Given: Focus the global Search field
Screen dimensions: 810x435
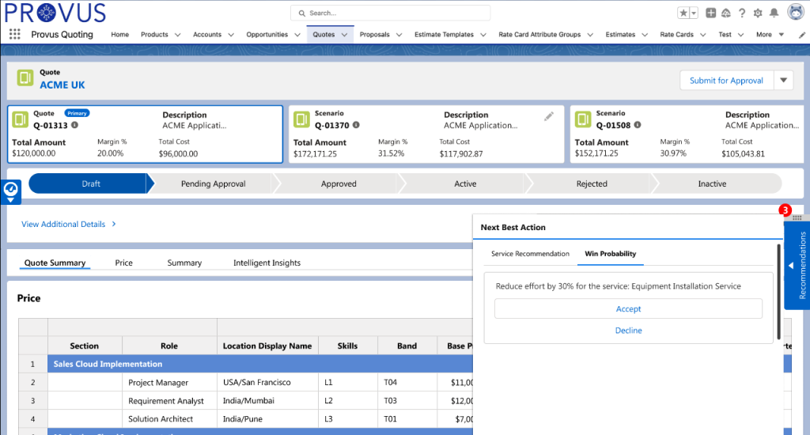Looking at the screenshot, I should pos(391,13).
